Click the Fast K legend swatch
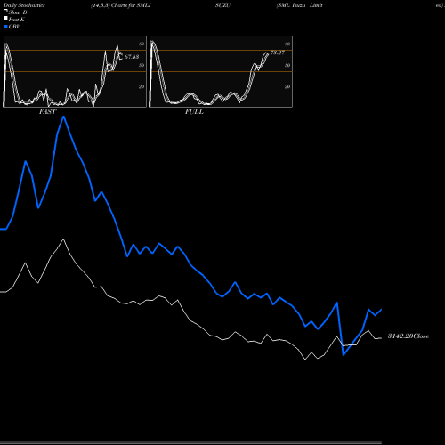Viewport: 445px width, 445px height. pyautogui.click(x=5, y=19)
